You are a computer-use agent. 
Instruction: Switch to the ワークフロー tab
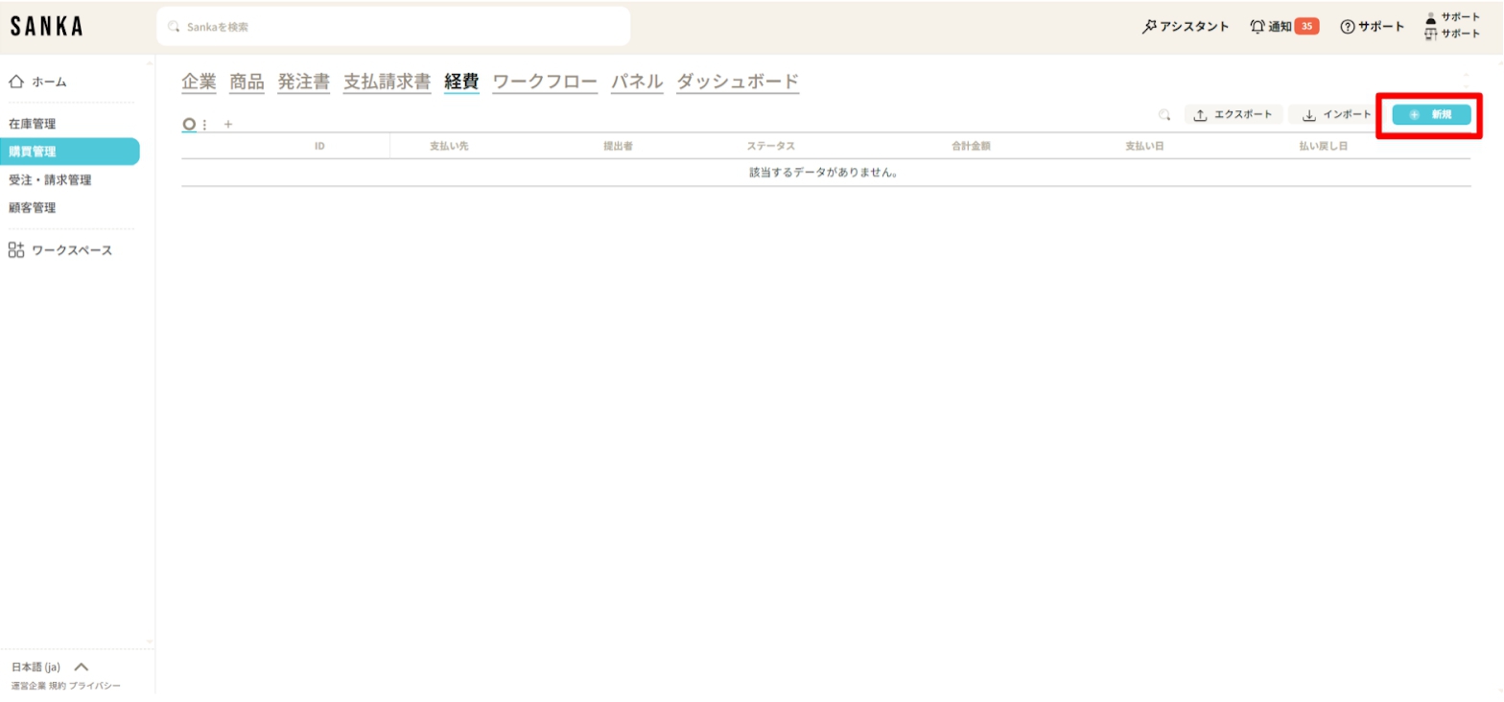(545, 82)
